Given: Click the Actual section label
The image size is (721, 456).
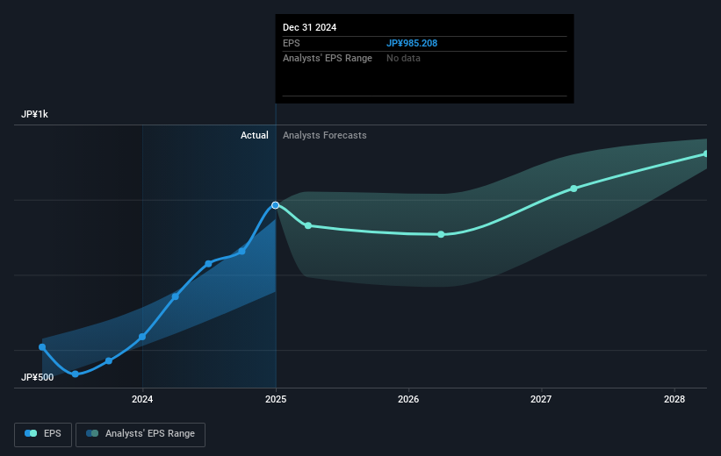Looking at the screenshot, I should [255, 135].
